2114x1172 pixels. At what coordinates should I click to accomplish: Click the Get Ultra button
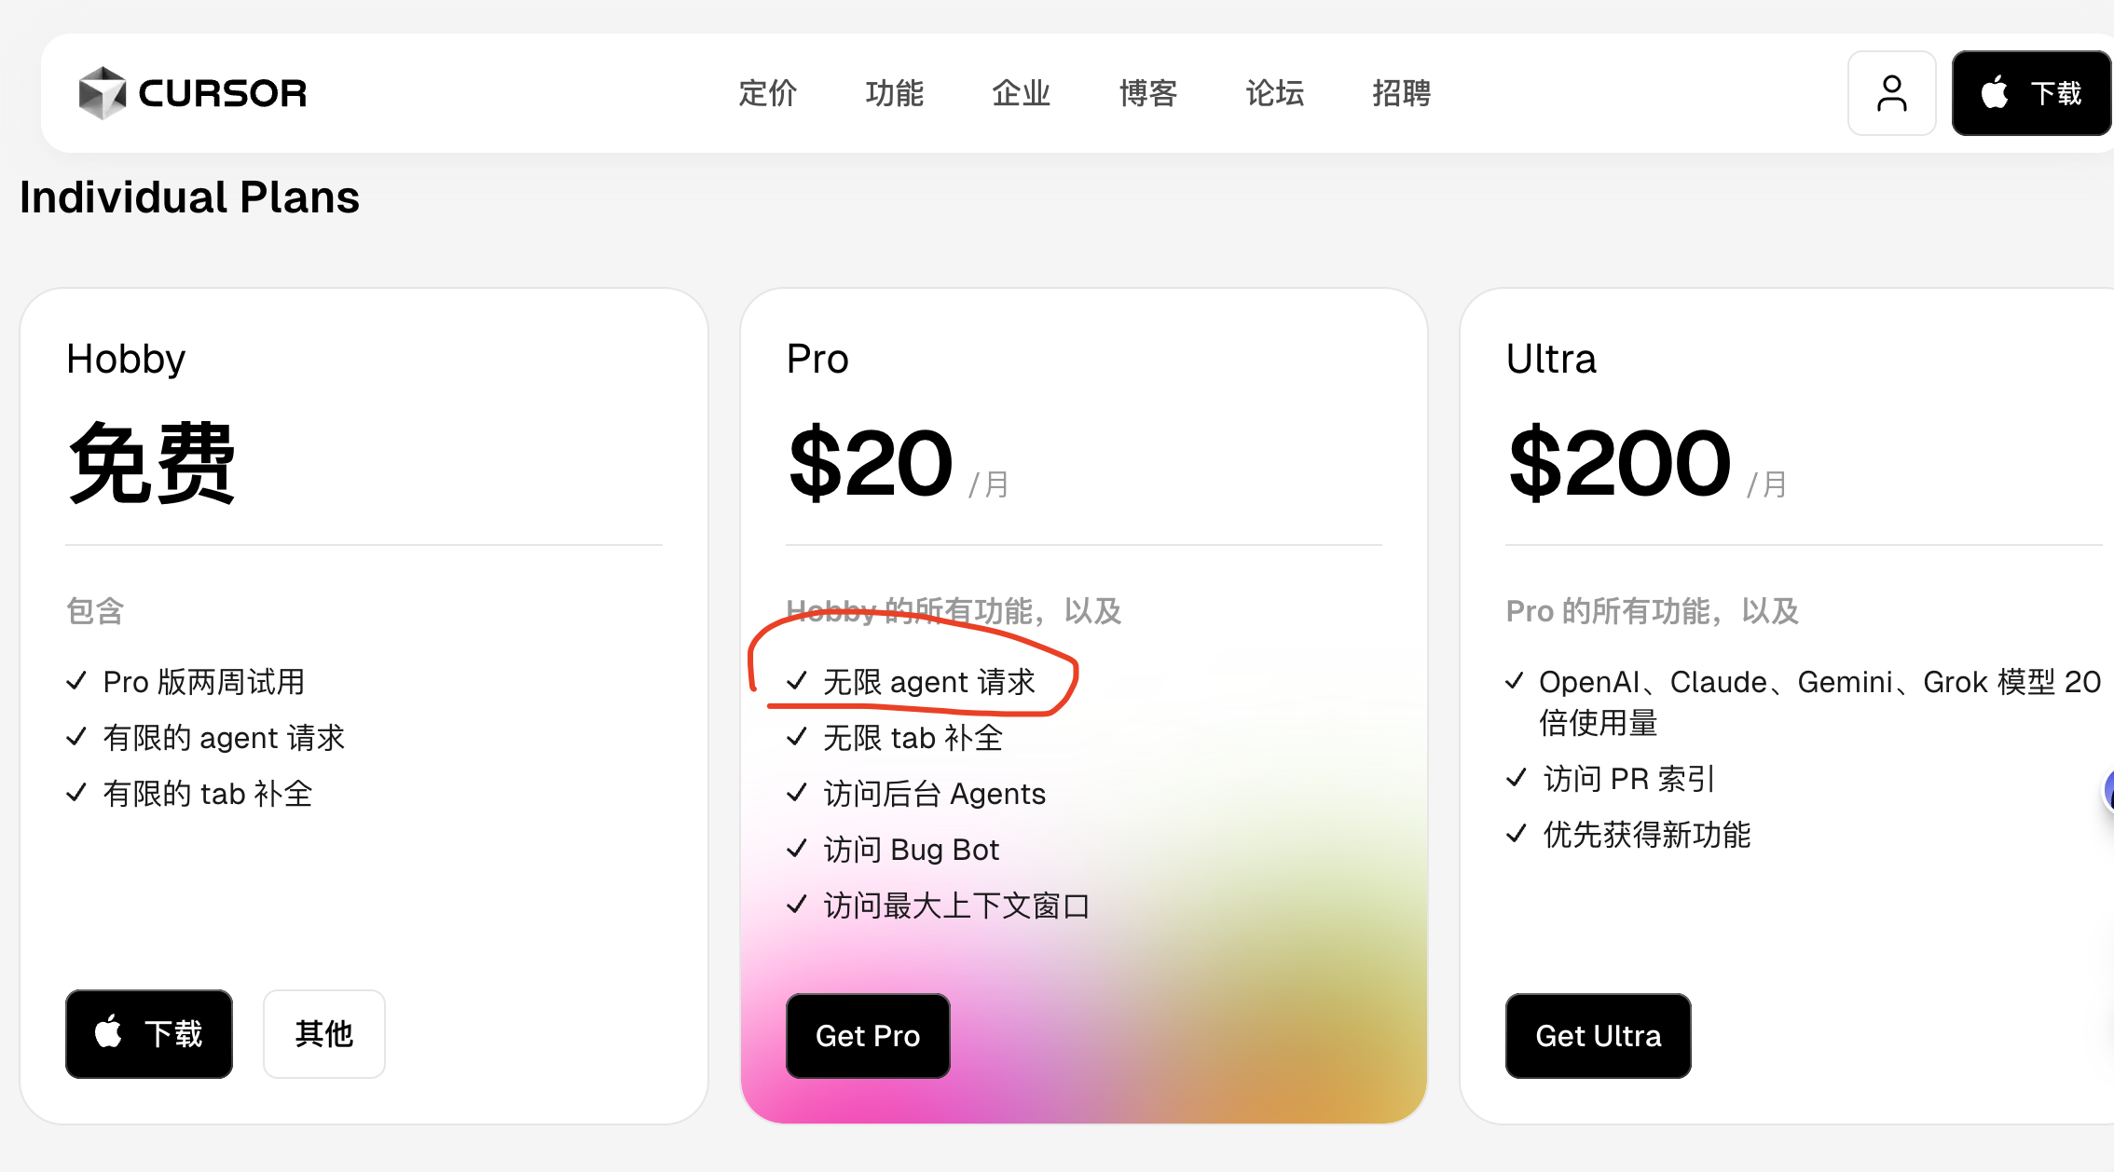pos(1598,1035)
